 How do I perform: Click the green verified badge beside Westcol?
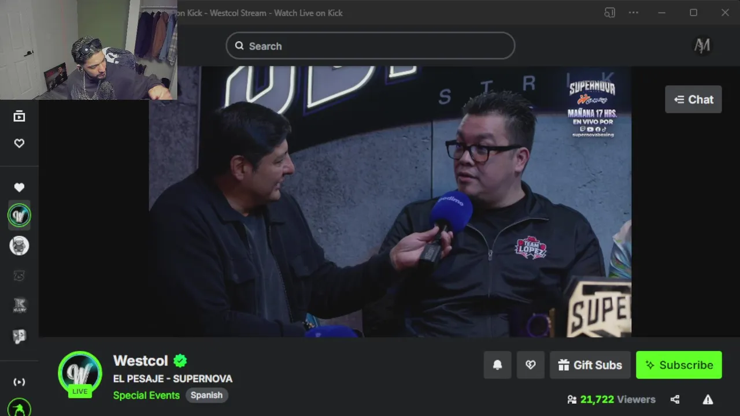180,361
